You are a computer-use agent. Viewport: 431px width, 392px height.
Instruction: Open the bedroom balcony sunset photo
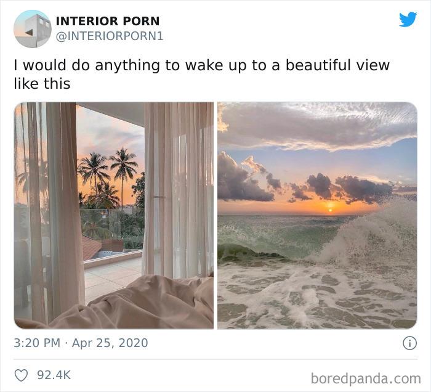pyautogui.click(x=114, y=215)
